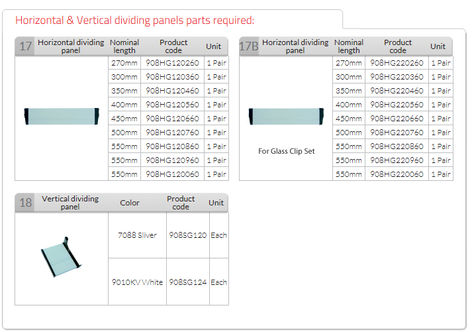Click the Color column header in table 18
The height and width of the screenshot is (332, 472).
pos(130,203)
